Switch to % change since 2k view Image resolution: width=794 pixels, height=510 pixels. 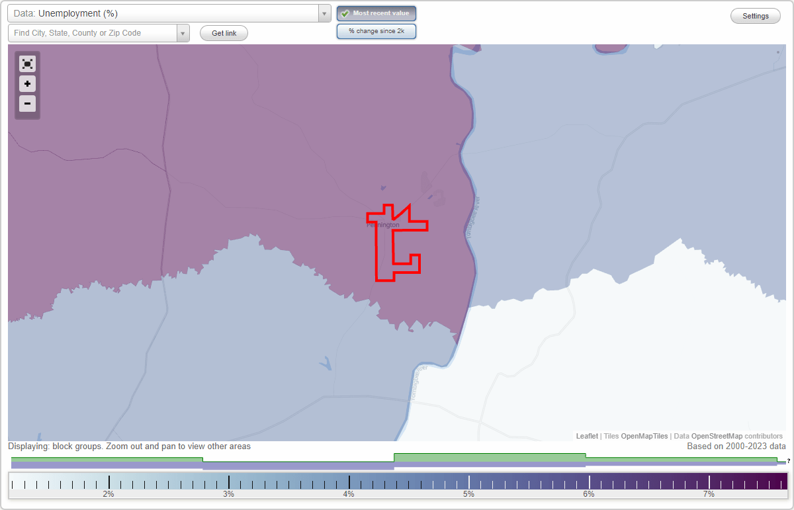376,30
